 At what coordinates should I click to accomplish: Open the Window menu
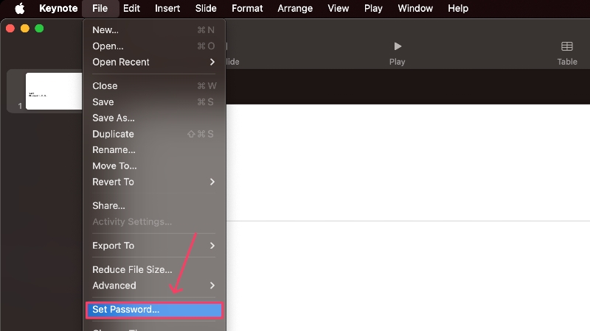(x=415, y=8)
